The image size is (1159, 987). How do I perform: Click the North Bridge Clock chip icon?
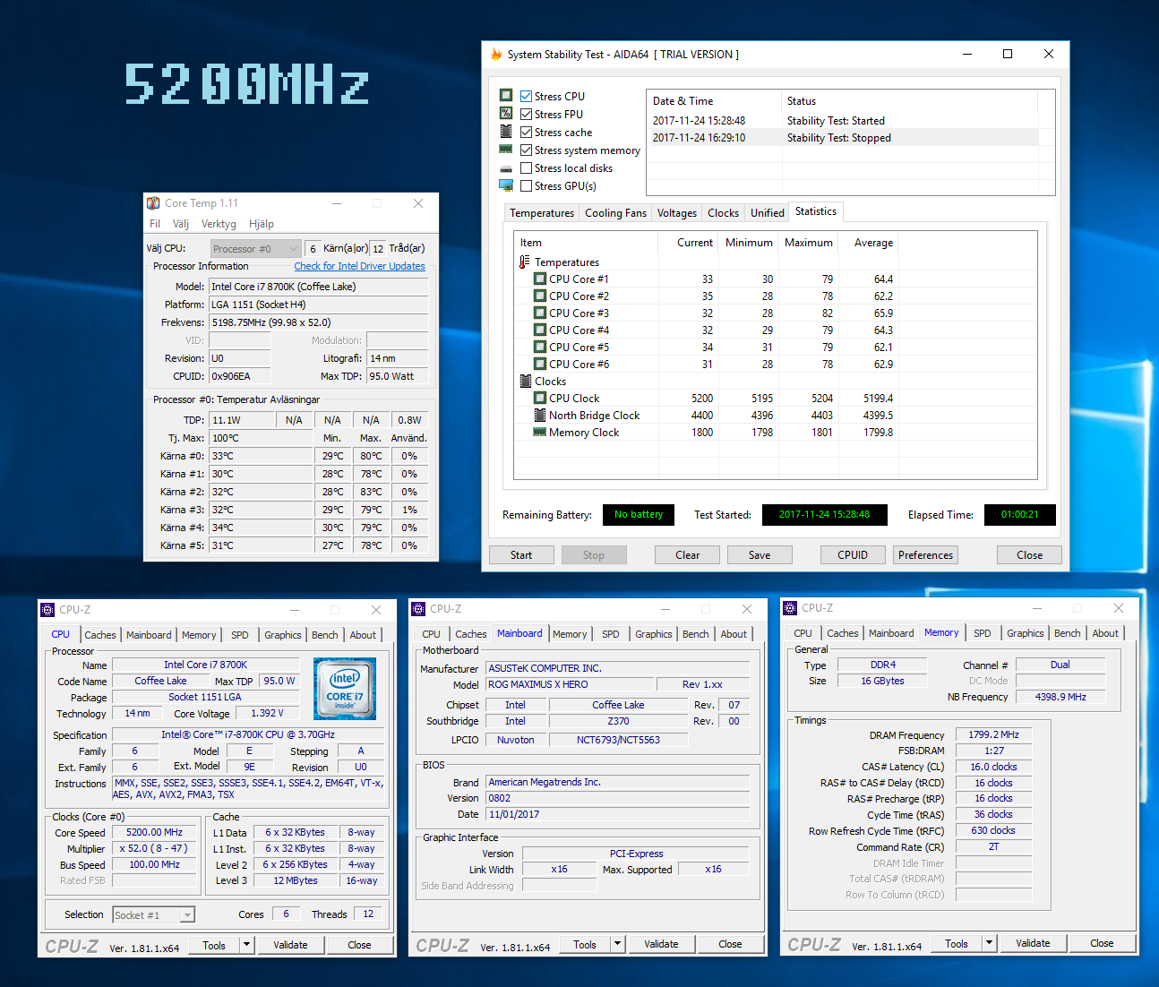tap(540, 416)
